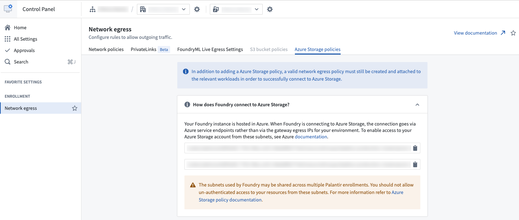Click the Control Panel title text
Screen dimensions: 519x220
coord(39,9)
